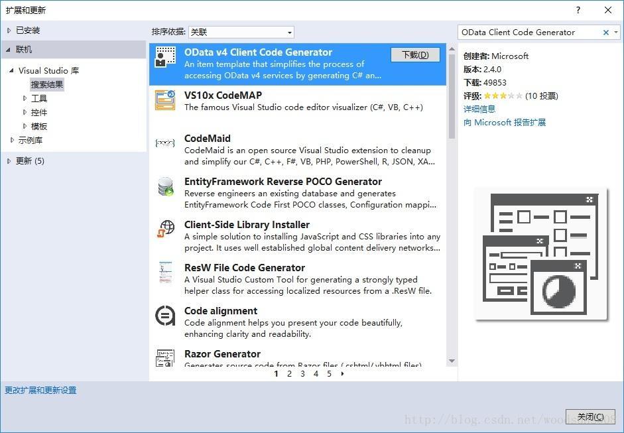Select the VS10x CodeMAP title
The height and width of the screenshot is (433, 624).
click(x=223, y=95)
